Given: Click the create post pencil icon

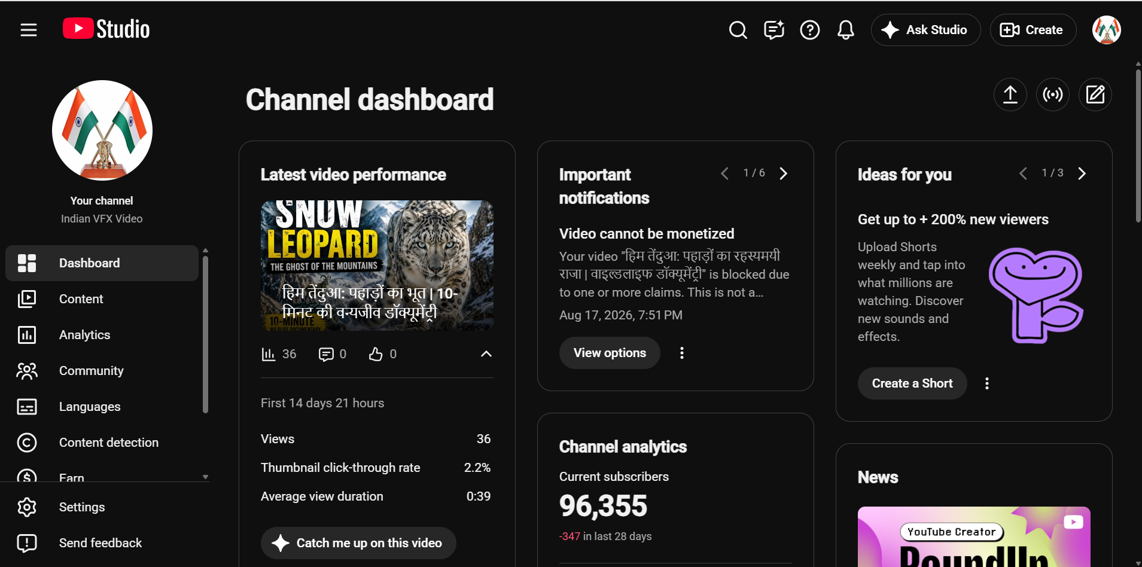Looking at the screenshot, I should 1095,94.
